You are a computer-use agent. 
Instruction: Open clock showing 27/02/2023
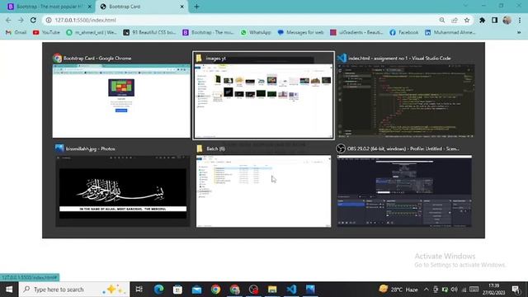493,290
